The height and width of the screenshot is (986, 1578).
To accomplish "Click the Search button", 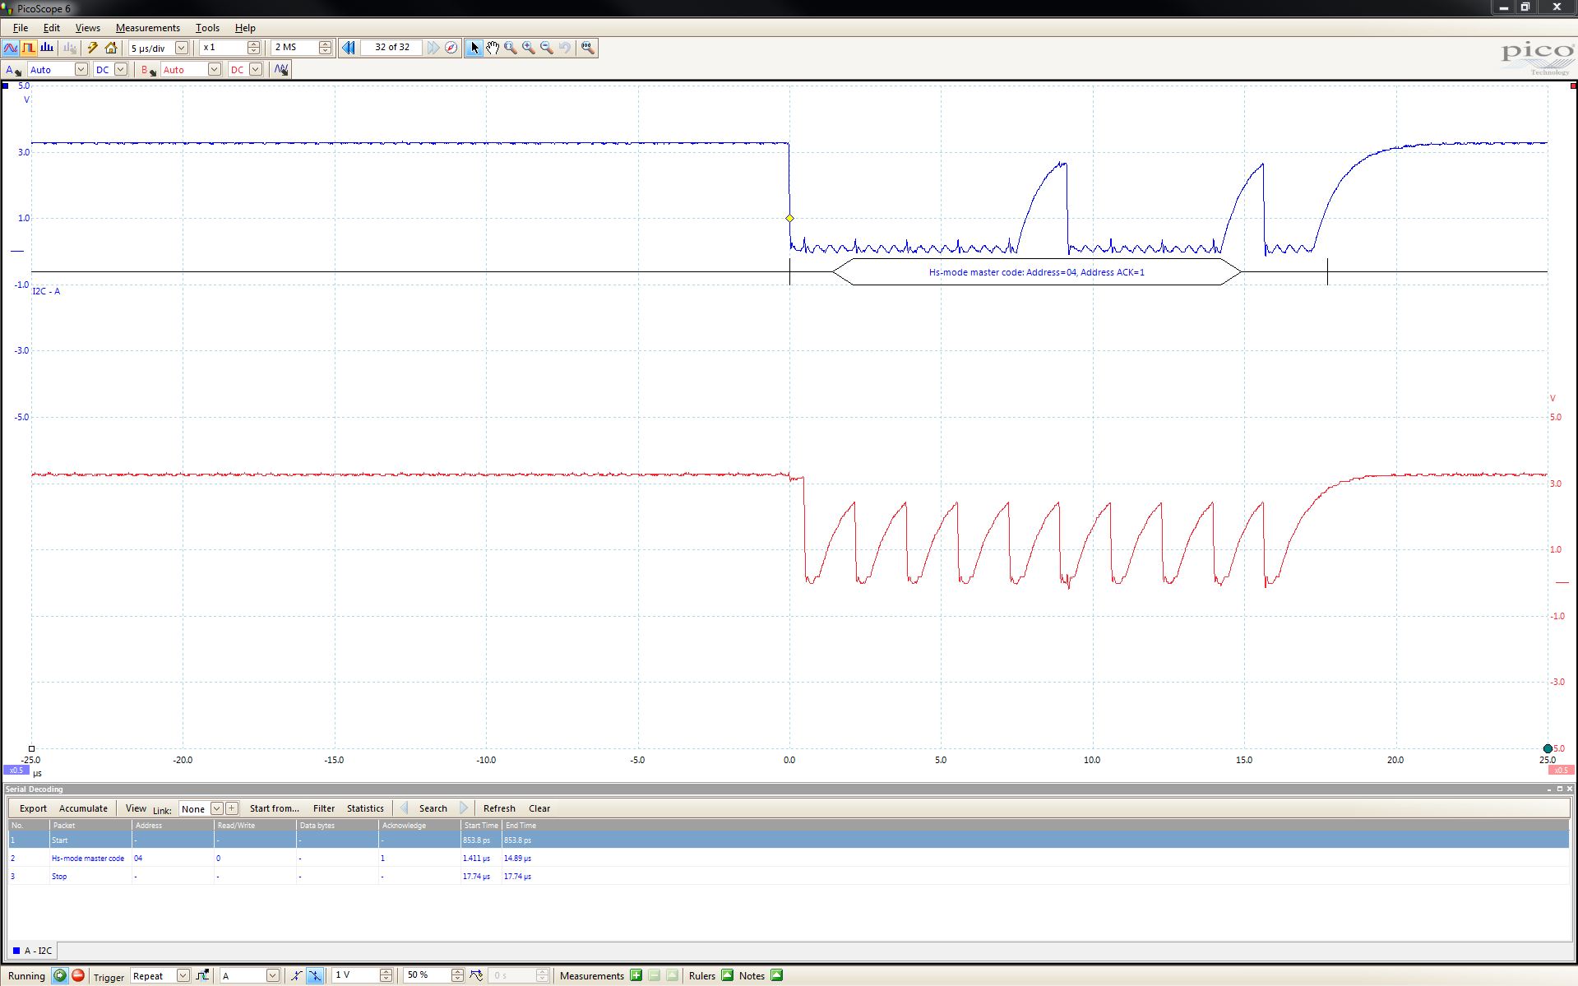I will click(433, 808).
